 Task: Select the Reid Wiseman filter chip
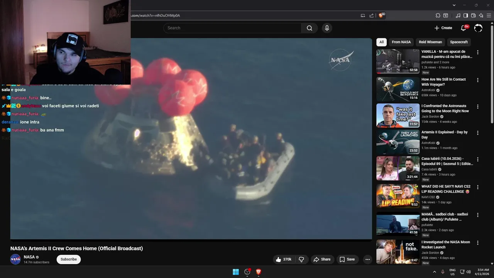pos(430,42)
